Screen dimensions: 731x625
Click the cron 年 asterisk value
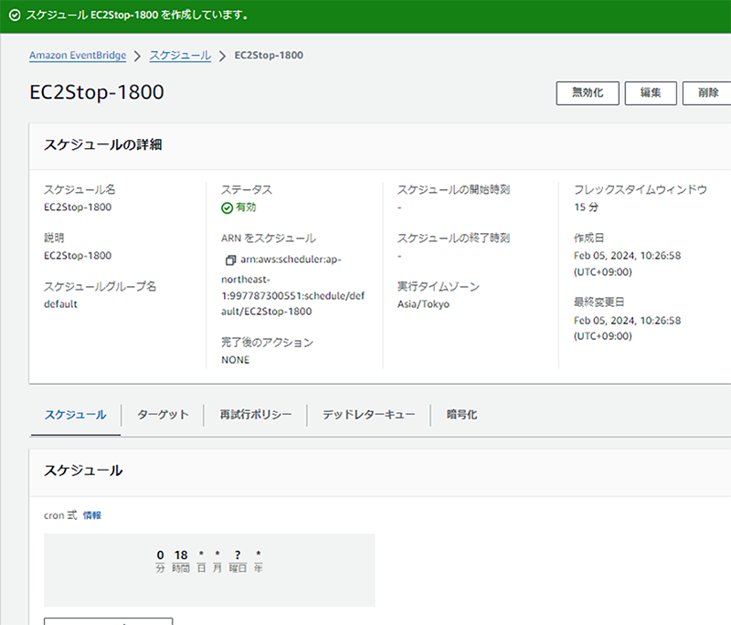pyautogui.click(x=259, y=555)
